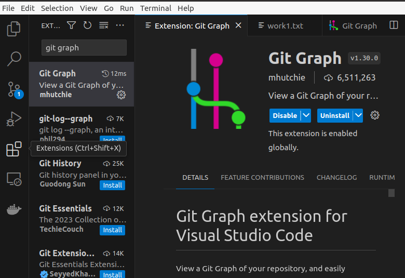
Task: Click the verified publisher badge of SeyyedKha
Action: (44, 274)
